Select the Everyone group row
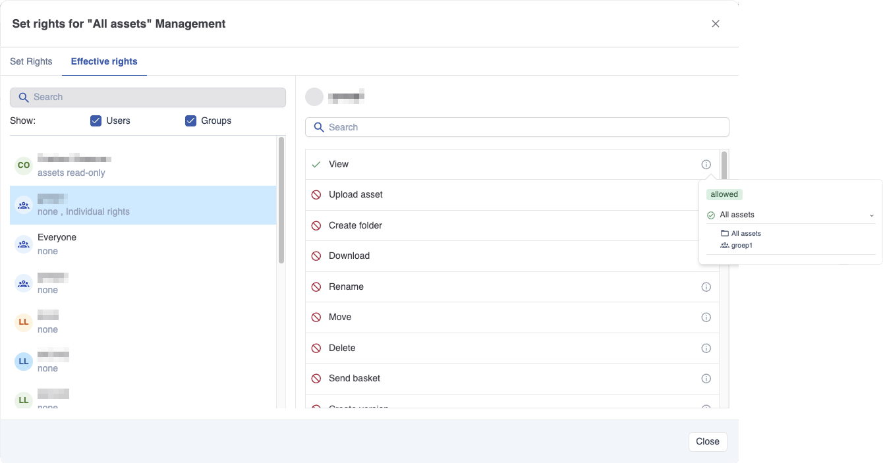The height and width of the screenshot is (463, 883). [143, 244]
